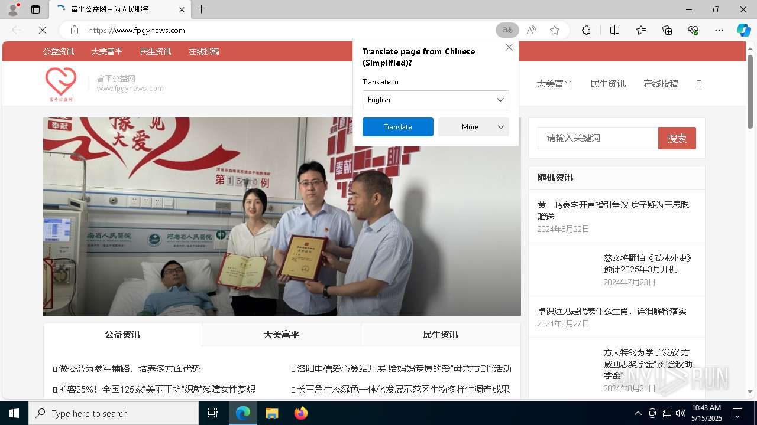Open the Favorites list
757x425 pixels.
pyautogui.click(x=641, y=30)
